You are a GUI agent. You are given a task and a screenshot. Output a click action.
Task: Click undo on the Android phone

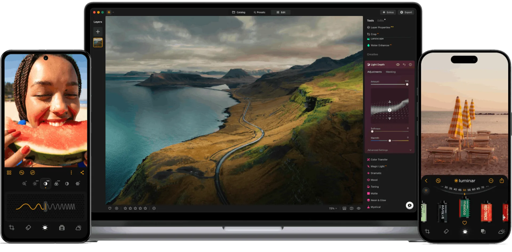[22, 173]
